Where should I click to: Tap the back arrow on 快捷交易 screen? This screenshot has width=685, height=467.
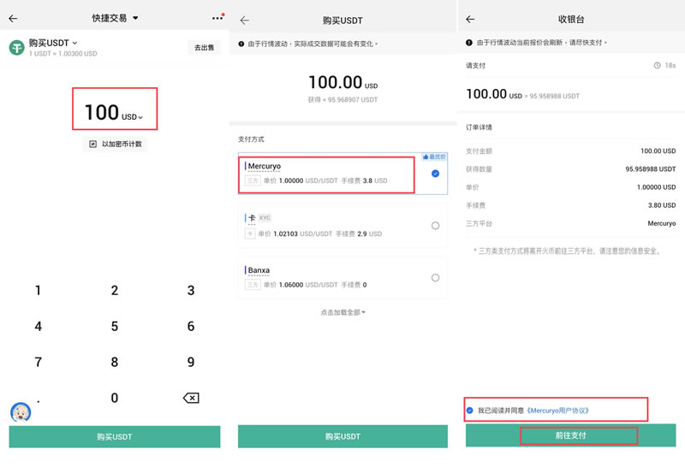tap(13, 18)
